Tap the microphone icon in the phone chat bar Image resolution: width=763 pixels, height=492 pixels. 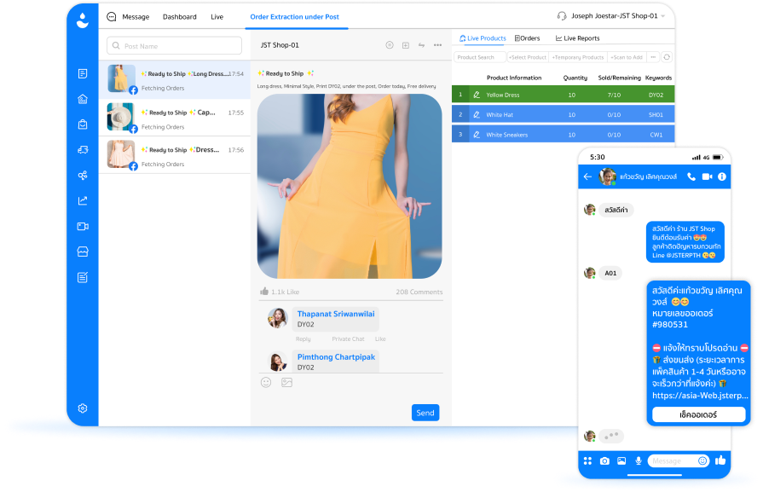tap(639, 460)
